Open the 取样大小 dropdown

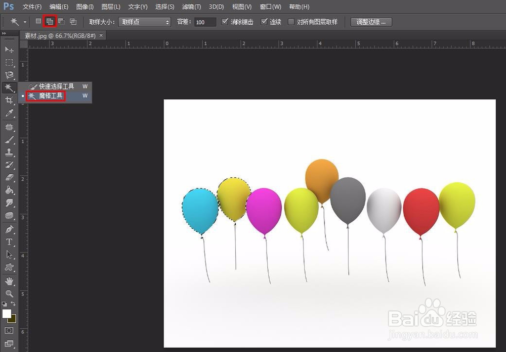pyautogui.click(x=144, y=22)
